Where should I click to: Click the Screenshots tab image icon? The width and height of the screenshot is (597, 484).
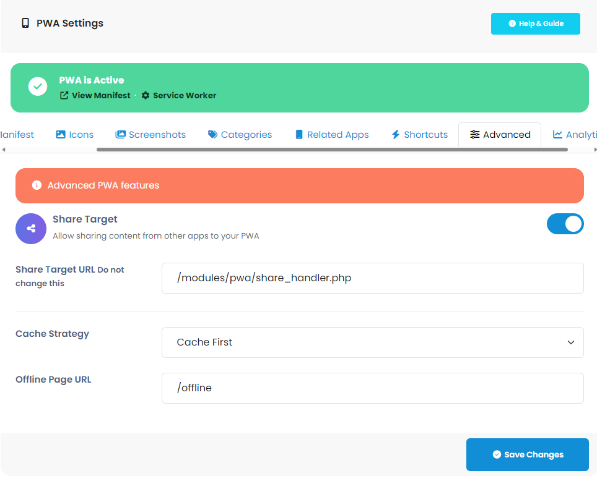(x=119, y=134)
